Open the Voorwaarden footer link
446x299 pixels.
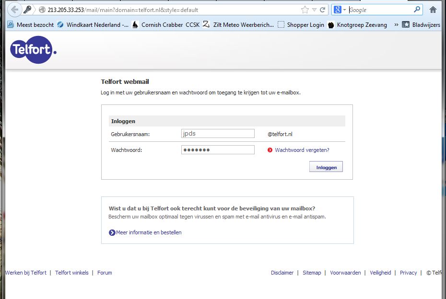point(345,273)
